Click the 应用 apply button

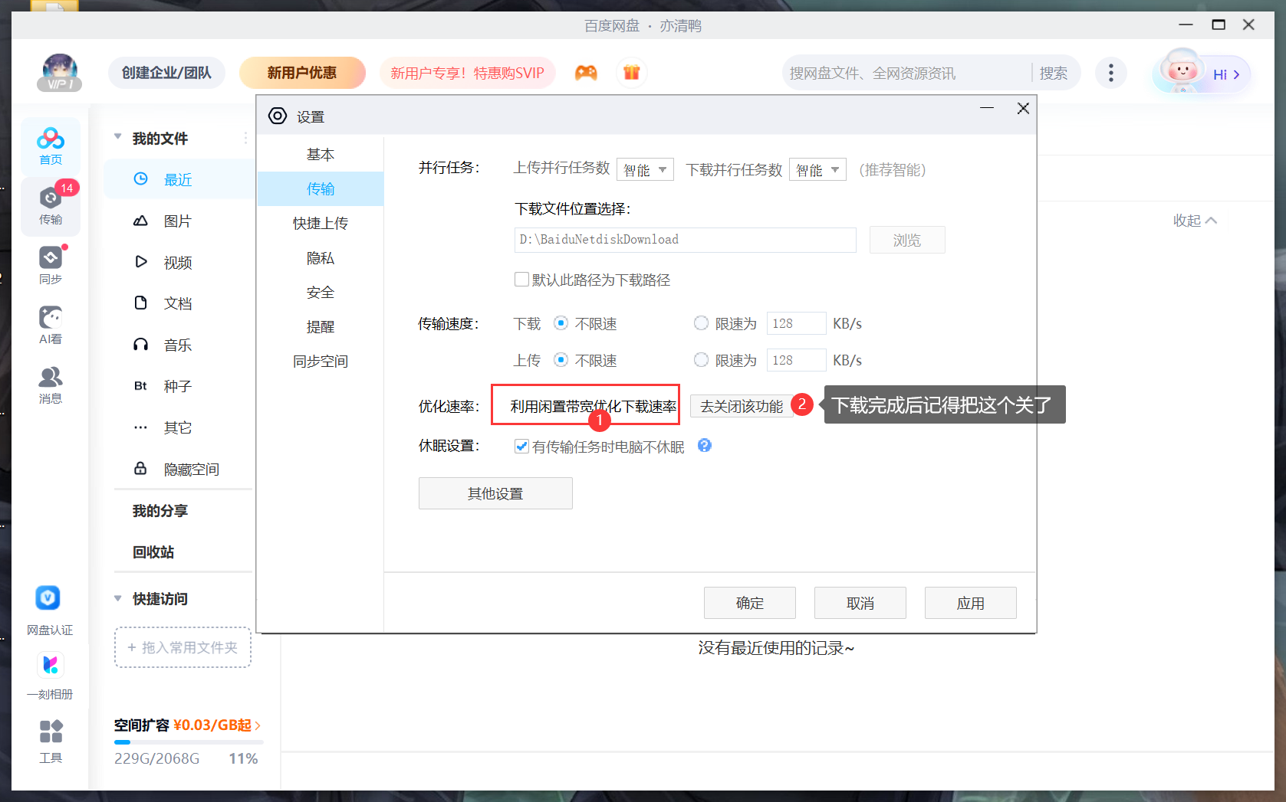tap(970, 603)
